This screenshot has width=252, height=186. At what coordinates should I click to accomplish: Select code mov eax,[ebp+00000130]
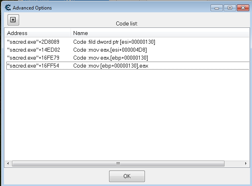click(111, 58)
